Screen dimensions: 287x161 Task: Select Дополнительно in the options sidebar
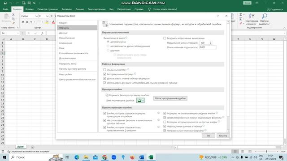(x=77, y=58)
